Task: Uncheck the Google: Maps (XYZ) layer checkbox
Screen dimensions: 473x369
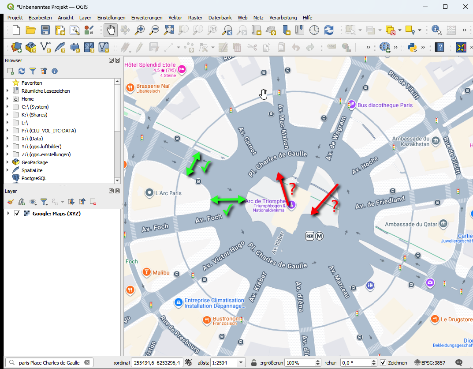Action: [x=17, y=214]
